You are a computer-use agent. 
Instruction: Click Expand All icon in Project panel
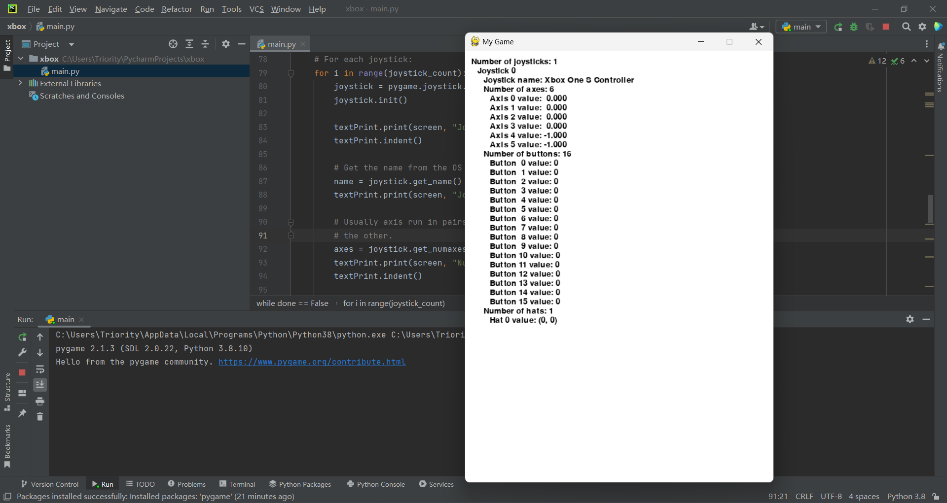click(189, 44)
